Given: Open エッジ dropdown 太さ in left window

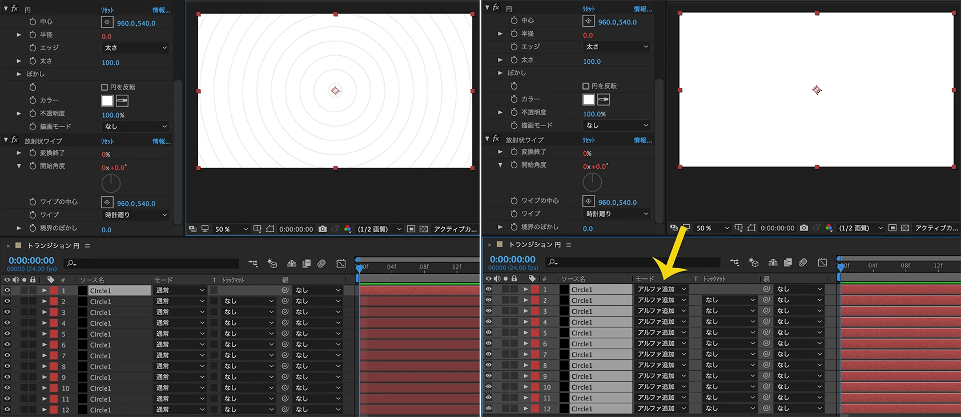Looking at the screenshot, I should [x=135, y=48].
